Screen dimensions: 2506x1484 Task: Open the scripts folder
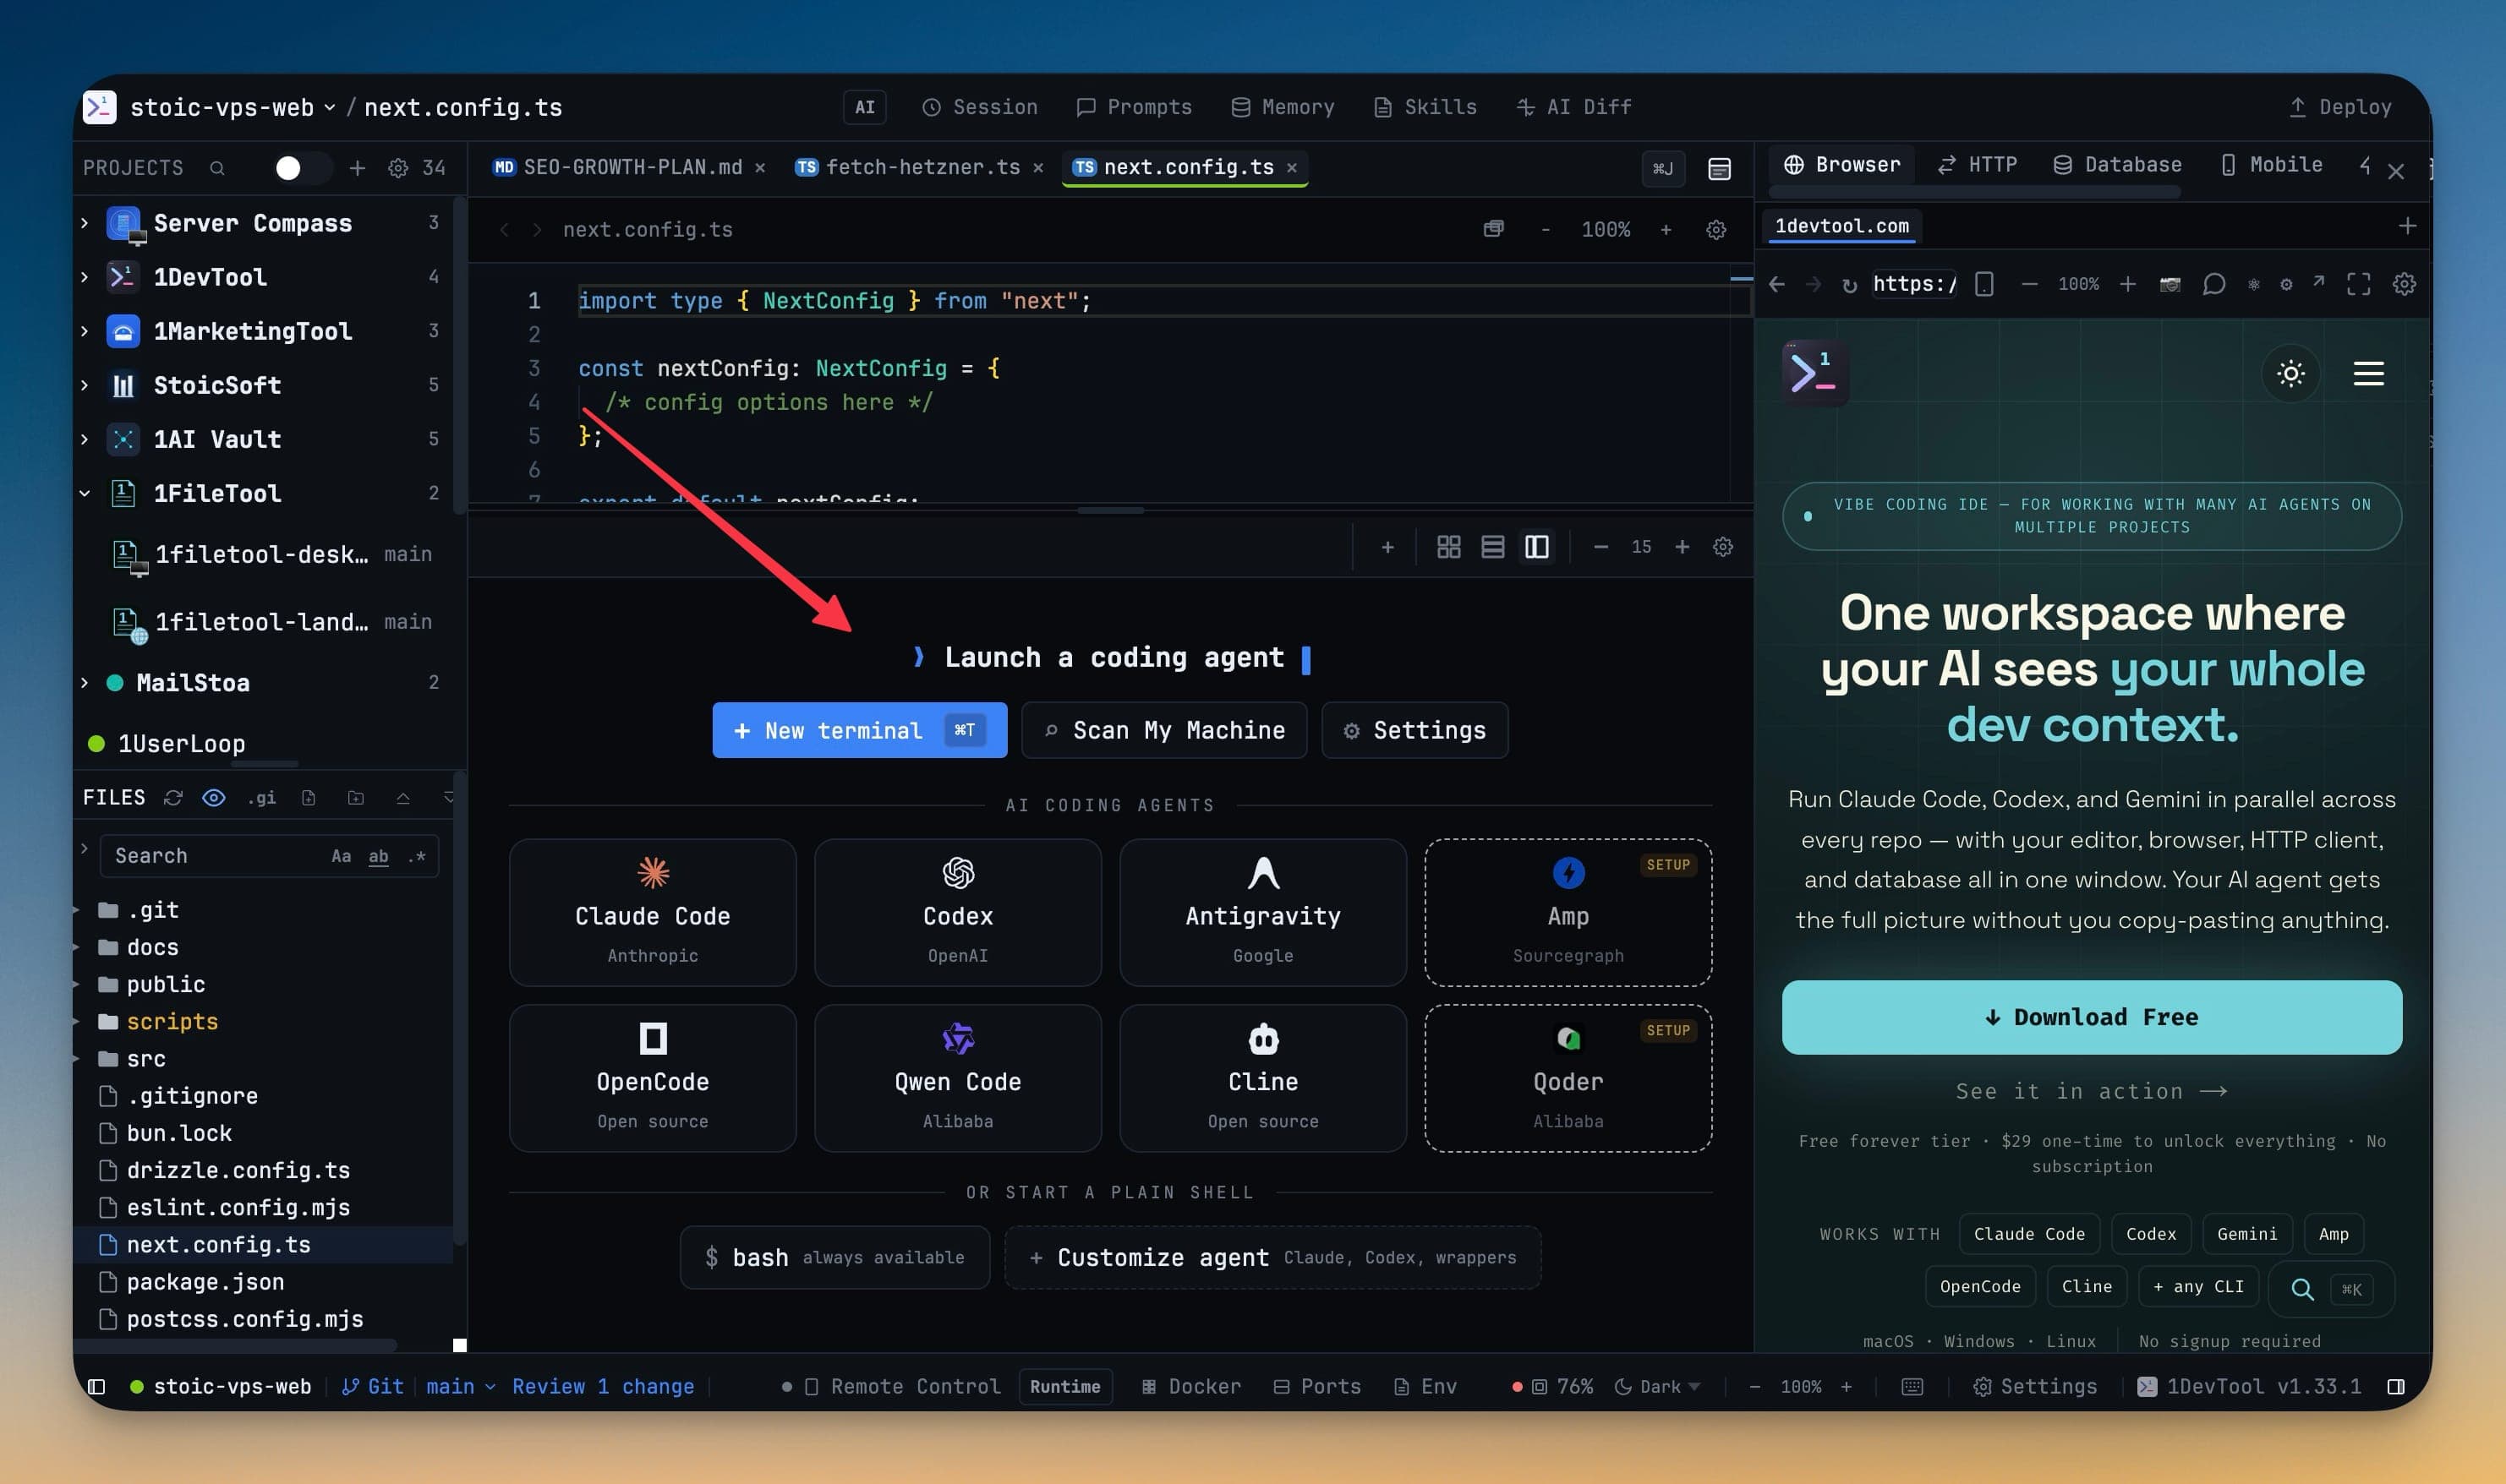[x=172, y=1021]
